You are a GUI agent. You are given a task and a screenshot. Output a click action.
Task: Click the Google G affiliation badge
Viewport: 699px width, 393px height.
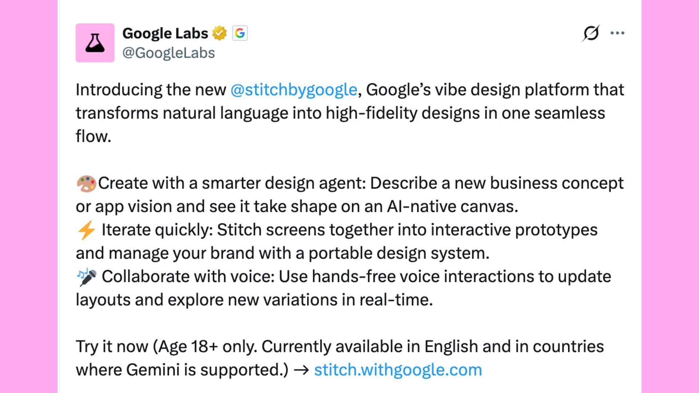pos(240,33)
